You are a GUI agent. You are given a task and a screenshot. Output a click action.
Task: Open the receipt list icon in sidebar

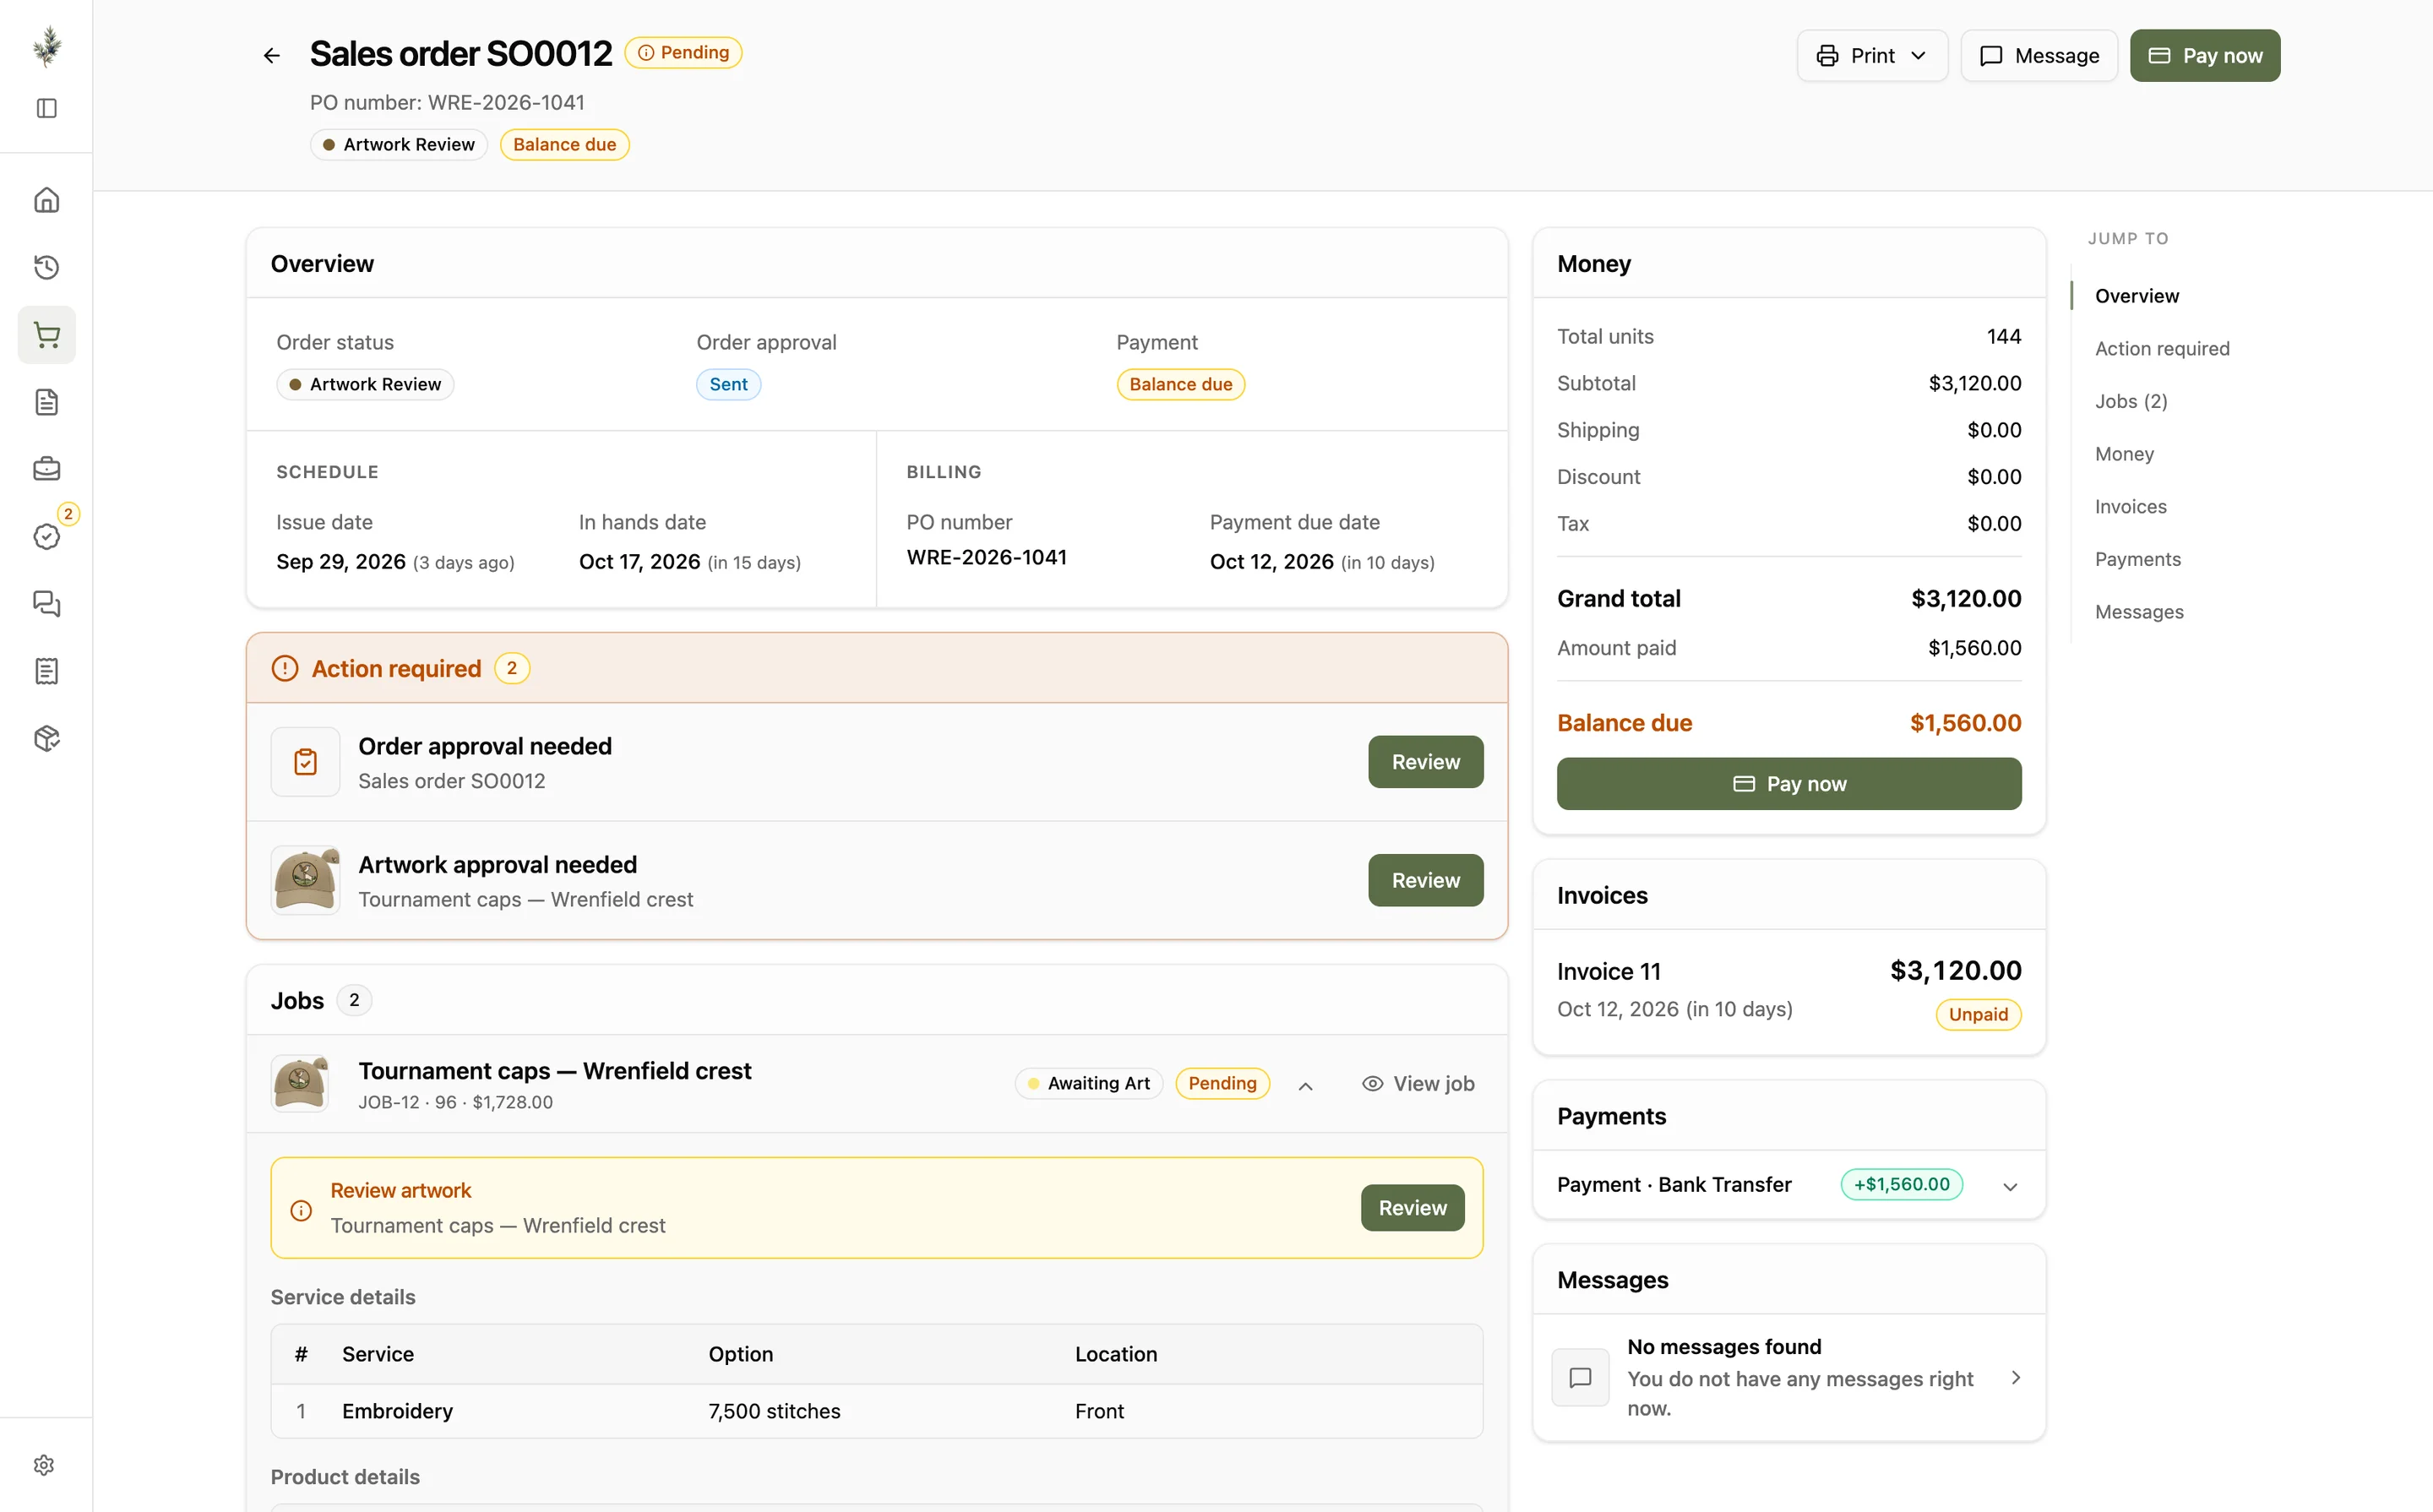pyautogui.click(x=47, y=671)
